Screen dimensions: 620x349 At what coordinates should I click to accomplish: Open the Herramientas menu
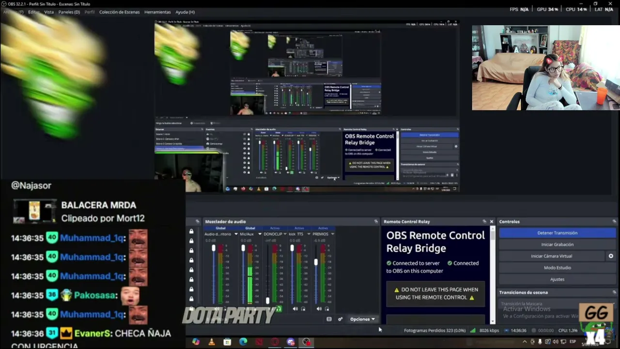157,12
